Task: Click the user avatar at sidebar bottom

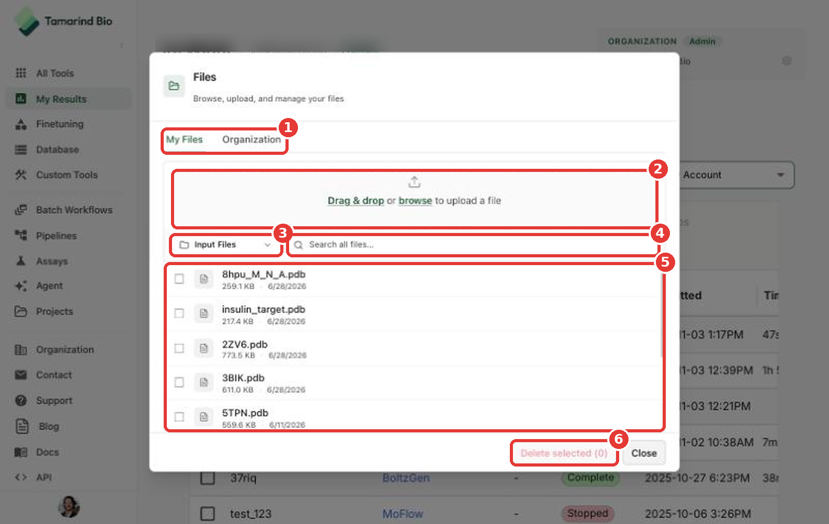Action: pos(69,506)
